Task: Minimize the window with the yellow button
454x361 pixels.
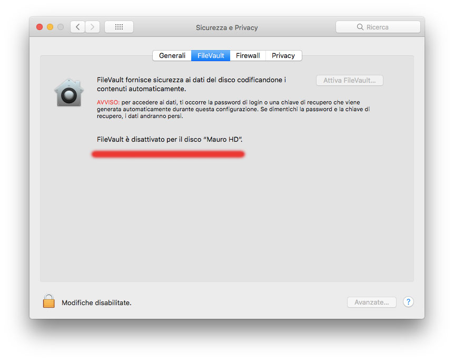Action: (x=50, y=27)
